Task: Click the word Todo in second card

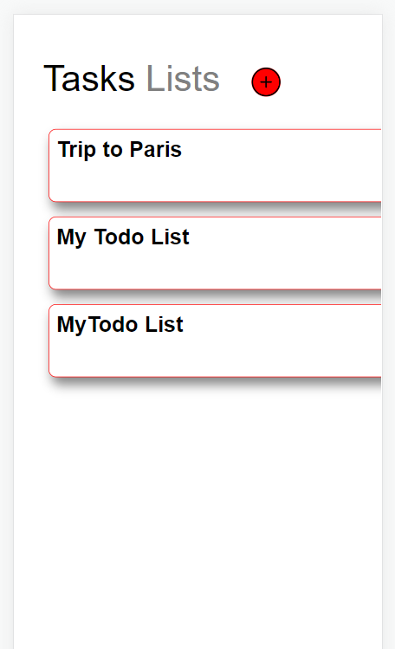Action: (x=119, y=237)
